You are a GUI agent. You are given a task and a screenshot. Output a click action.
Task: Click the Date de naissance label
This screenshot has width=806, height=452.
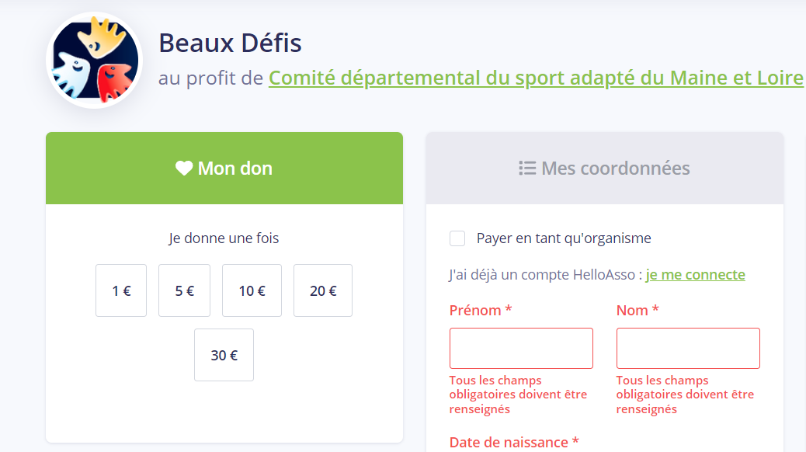point(514,442)
